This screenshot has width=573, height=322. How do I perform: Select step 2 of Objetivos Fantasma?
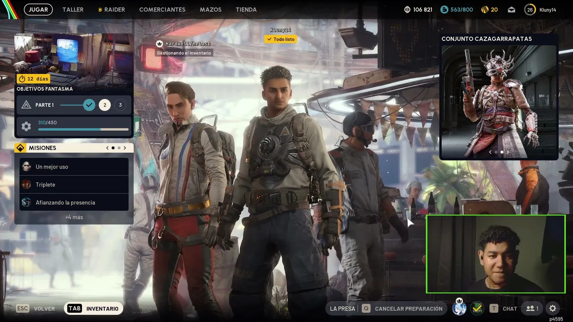105,105
